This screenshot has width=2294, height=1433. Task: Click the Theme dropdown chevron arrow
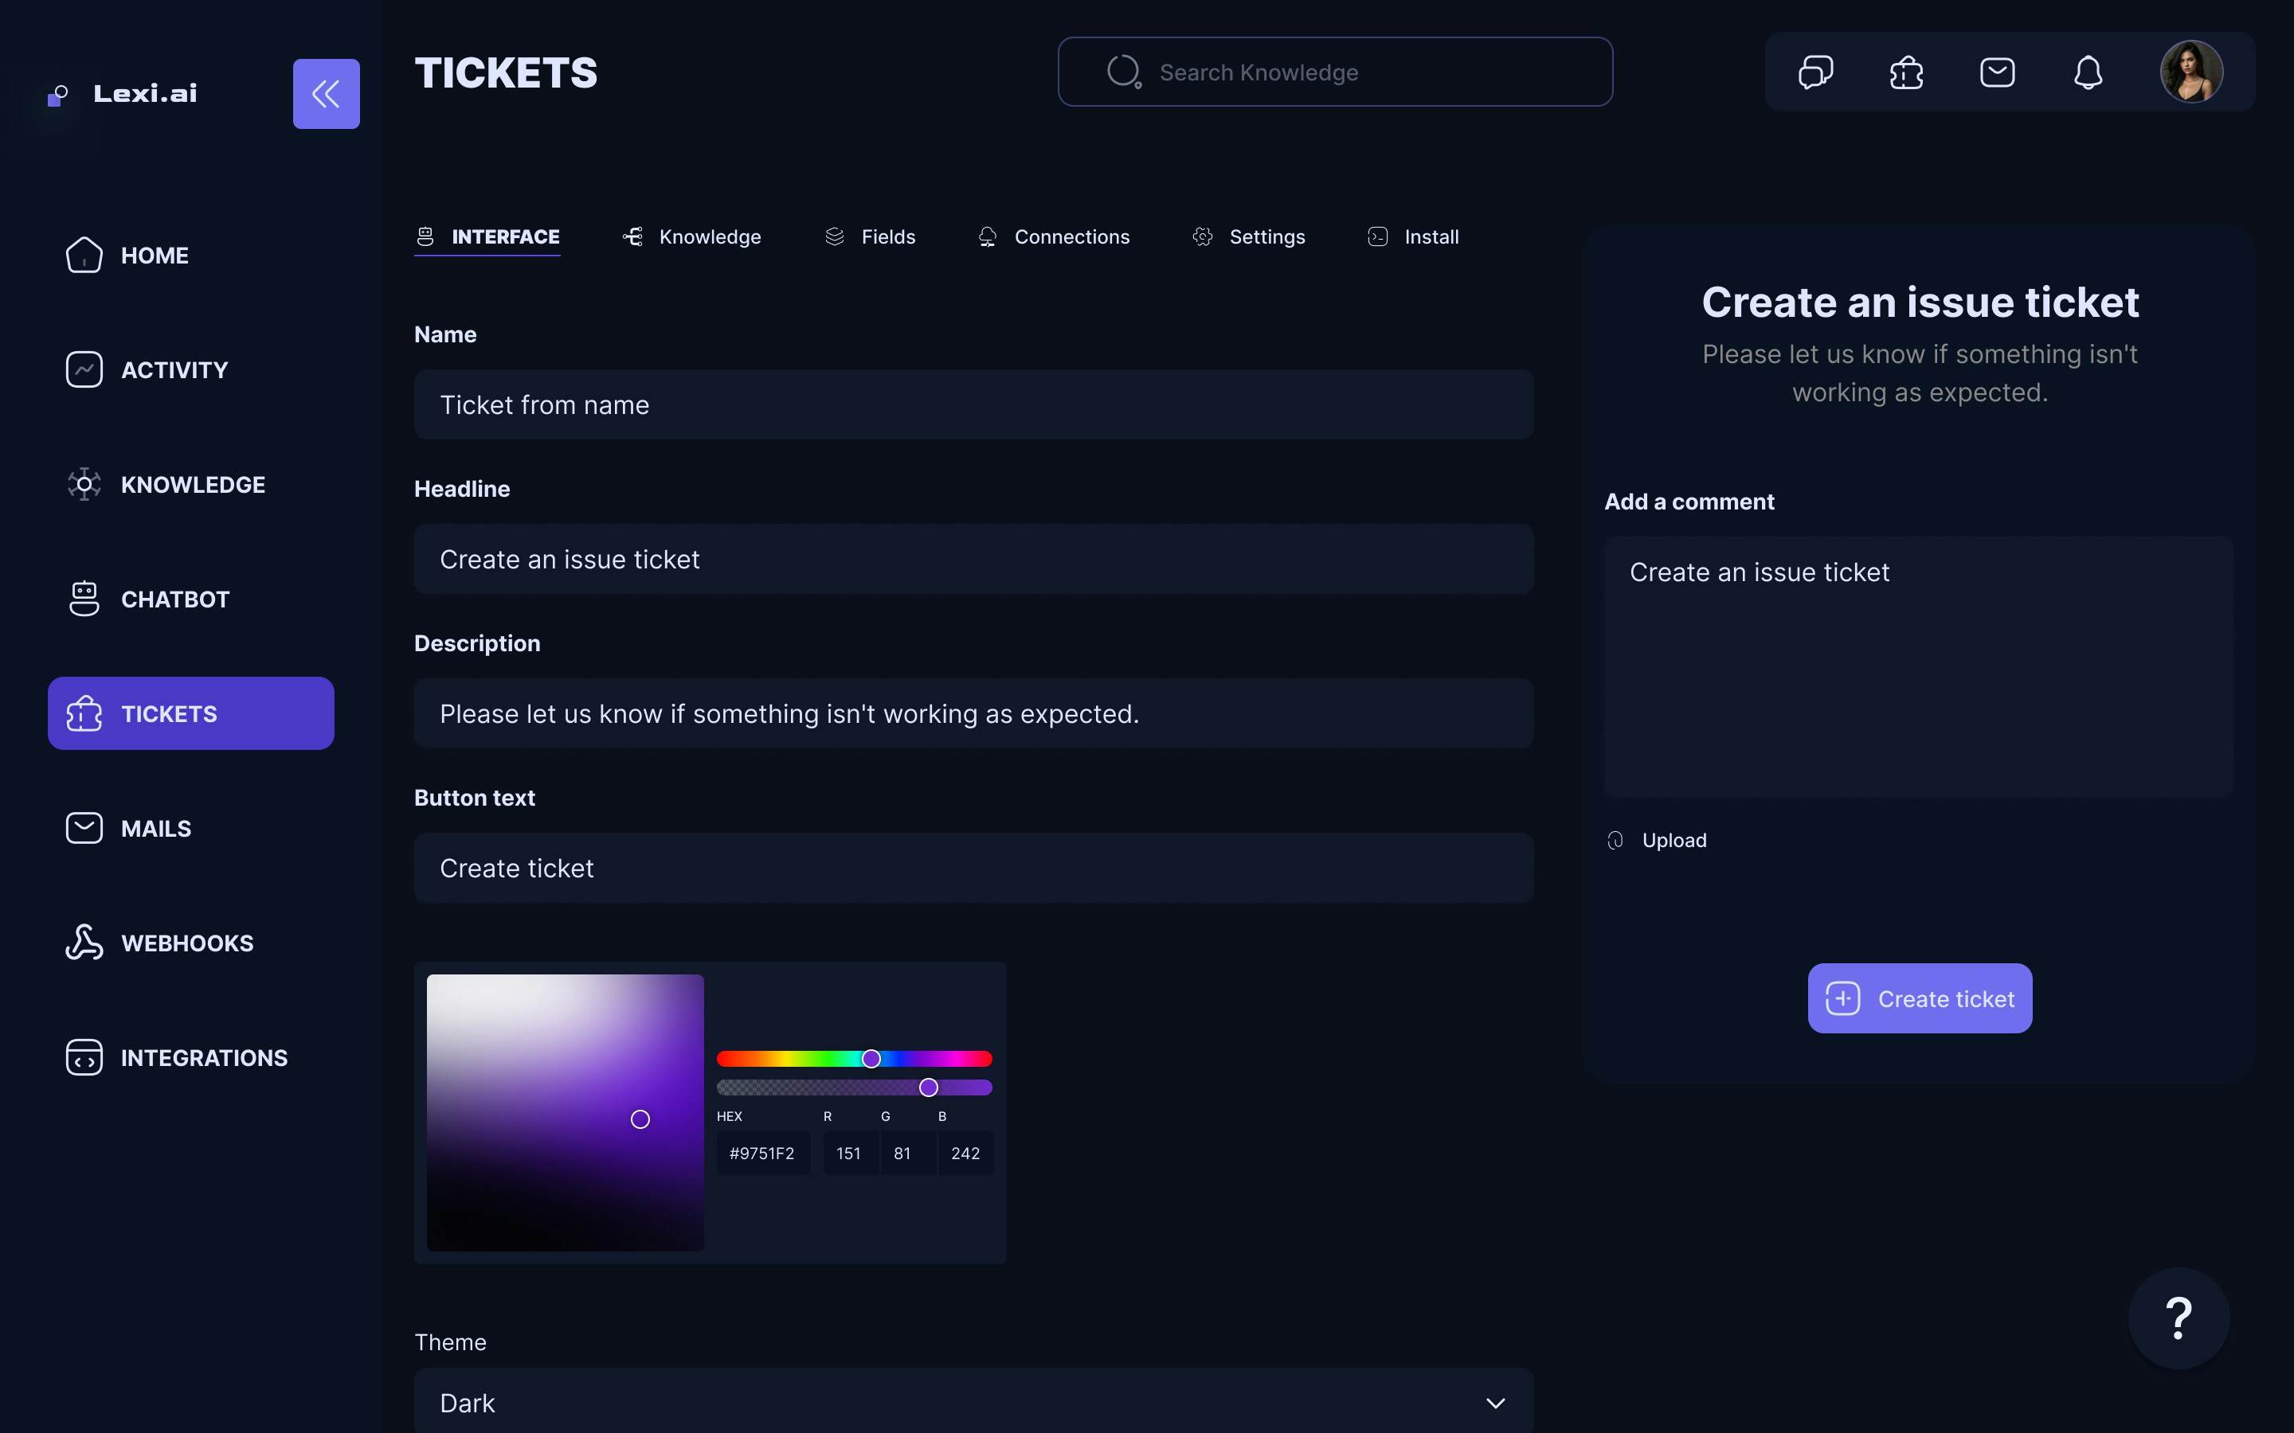(1495, 1403)
